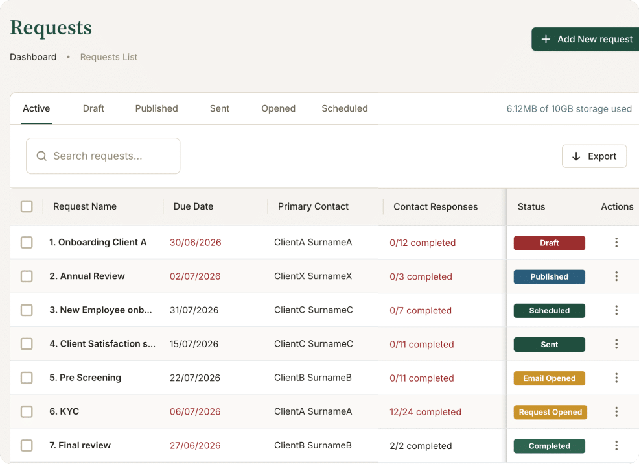The height and width of the screenshot is (464, 639).
Task: Click the Request Opened status badge
Action: point(550,412)
